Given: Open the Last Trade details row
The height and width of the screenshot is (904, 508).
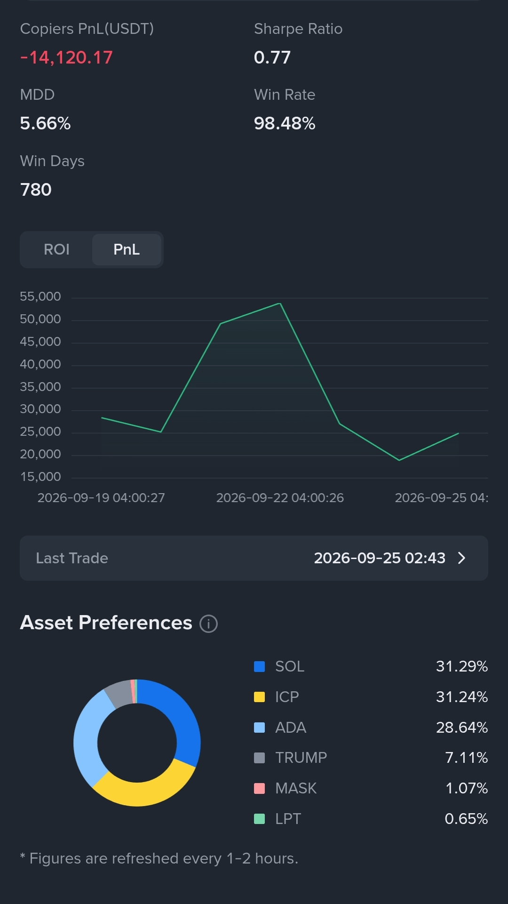Looking at the screenshot, I should [254, 558].
